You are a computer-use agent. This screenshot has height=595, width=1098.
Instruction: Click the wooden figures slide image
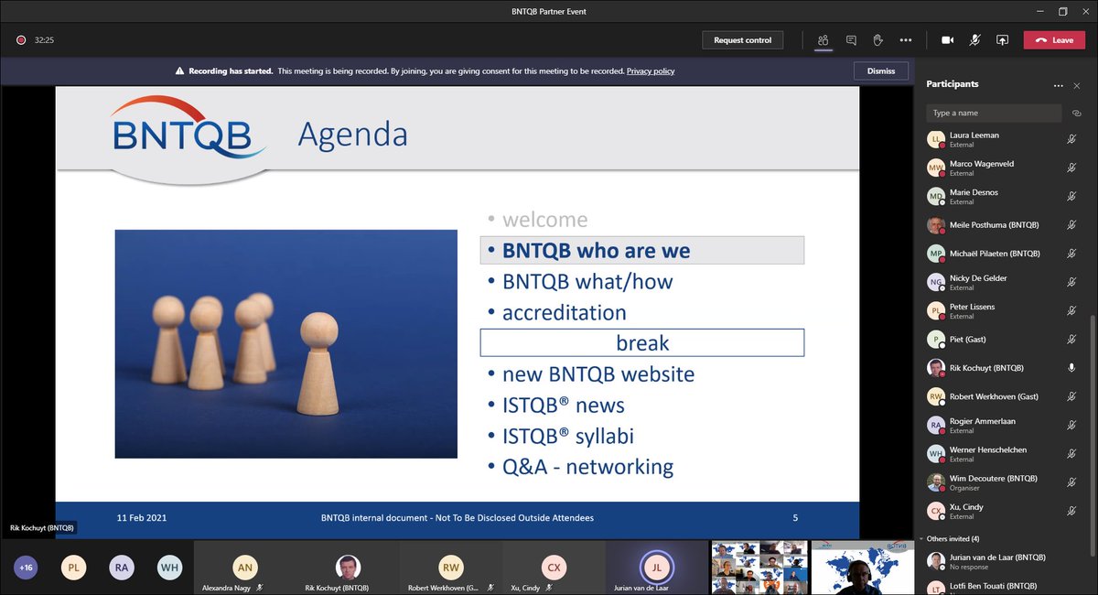pyautogui.click(x=285, y=343)
